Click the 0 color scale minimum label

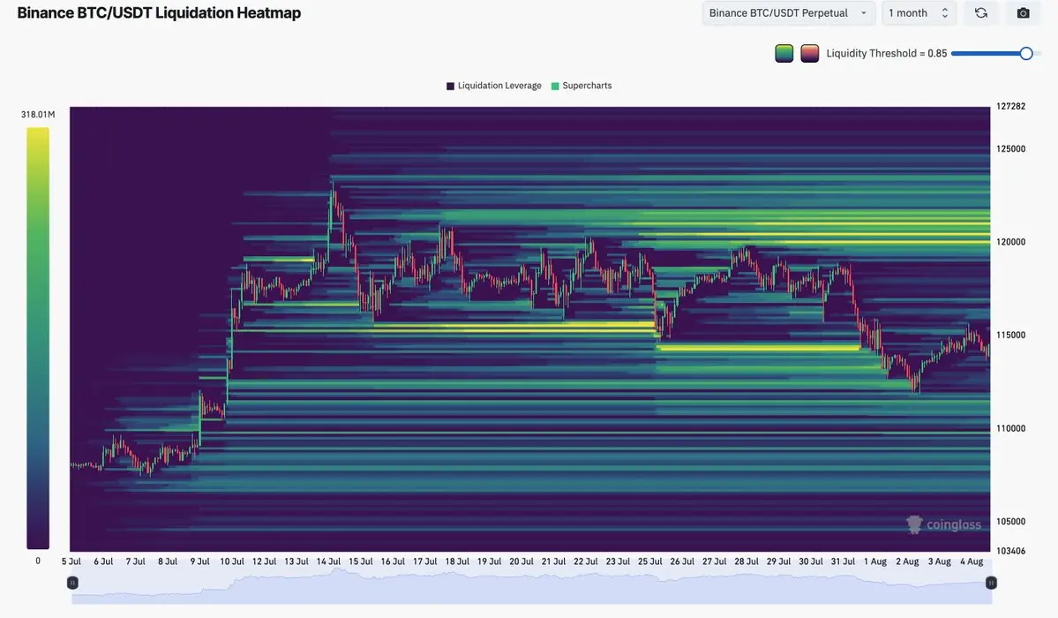point(38,561)
